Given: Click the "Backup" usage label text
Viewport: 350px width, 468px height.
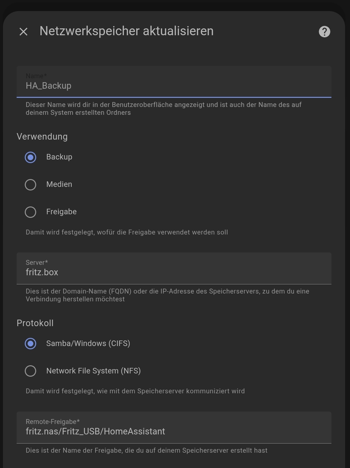Looking at the screenshot, I should click(x=59, y=157).
